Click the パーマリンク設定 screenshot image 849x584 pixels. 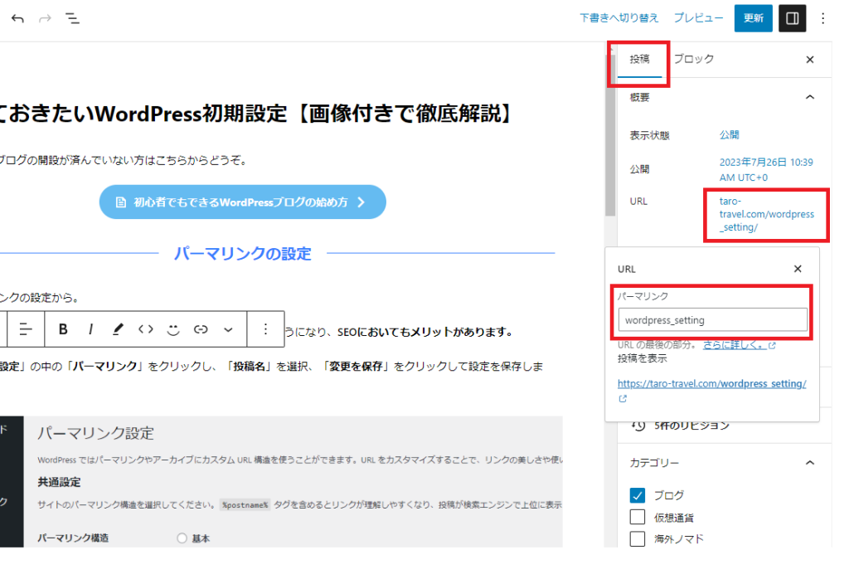(281, 482)
